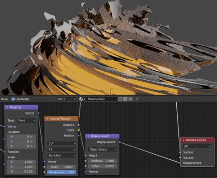Viewport: 217px width, 178px height.
Task: Click the Material Output Surface socket
Action: 180,152
